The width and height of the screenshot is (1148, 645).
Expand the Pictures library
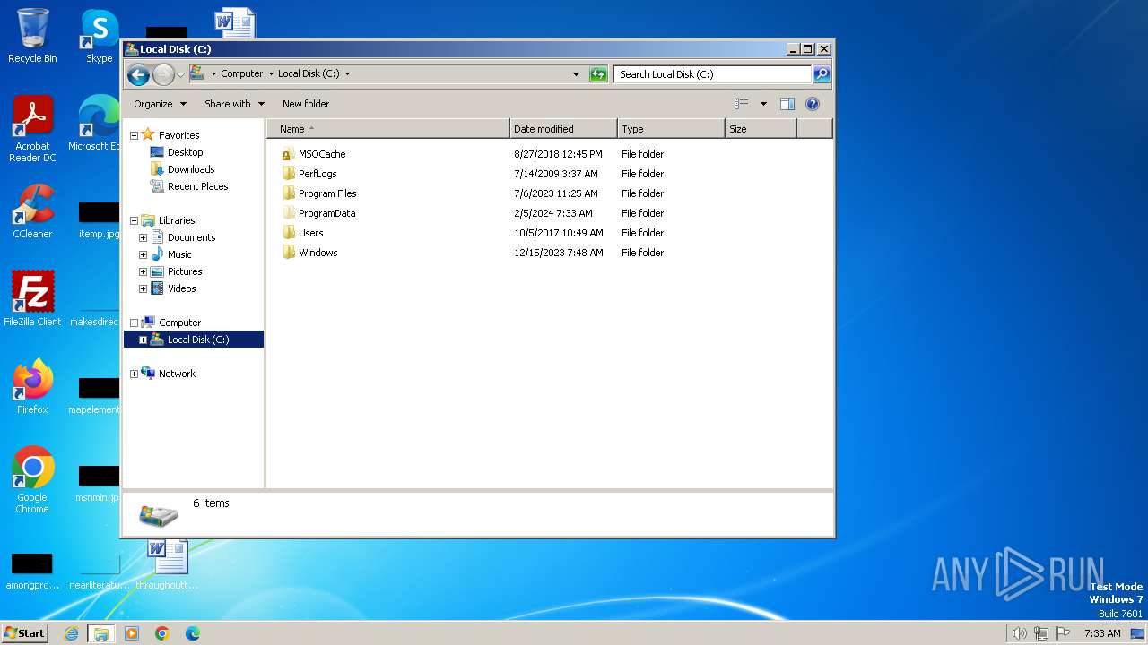143,272
